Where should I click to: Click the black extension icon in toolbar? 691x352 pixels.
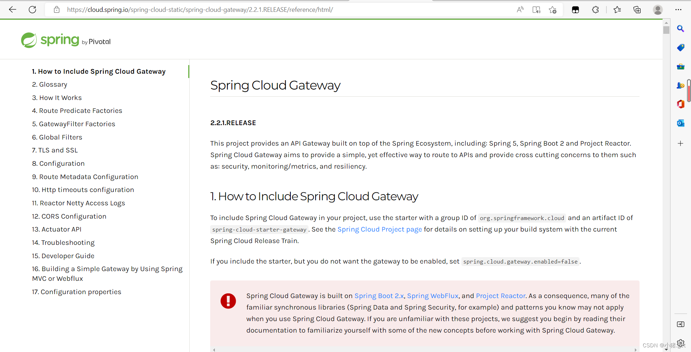pos(575,10)
